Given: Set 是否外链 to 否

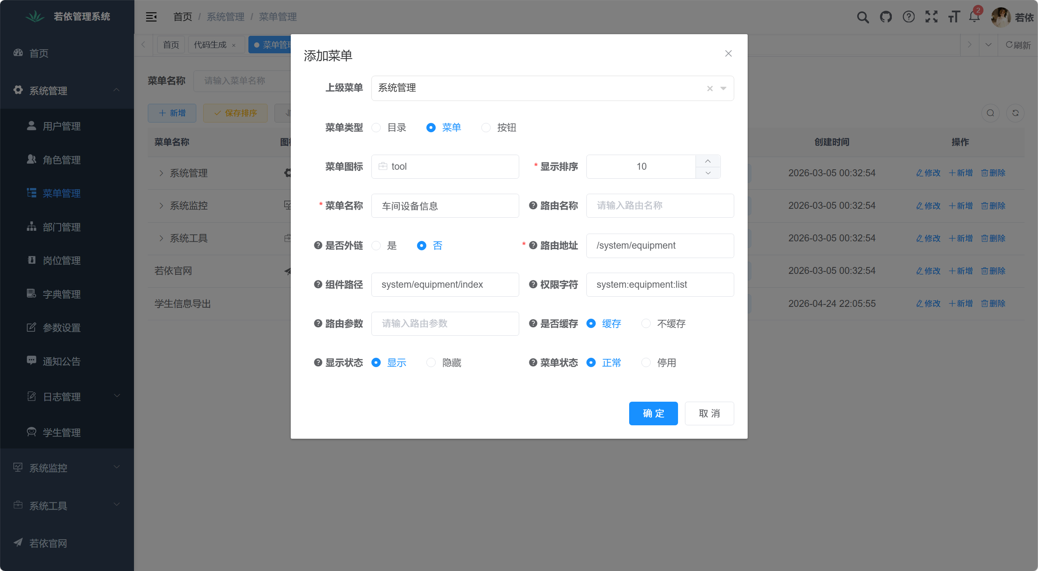Looking at the screenshot, I should click(x=421, y=246).
